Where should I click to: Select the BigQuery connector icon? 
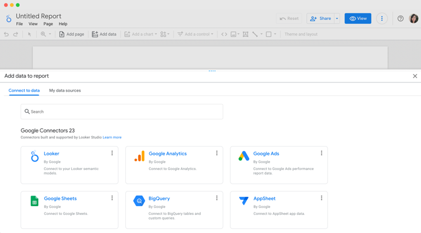pos(139,201)
